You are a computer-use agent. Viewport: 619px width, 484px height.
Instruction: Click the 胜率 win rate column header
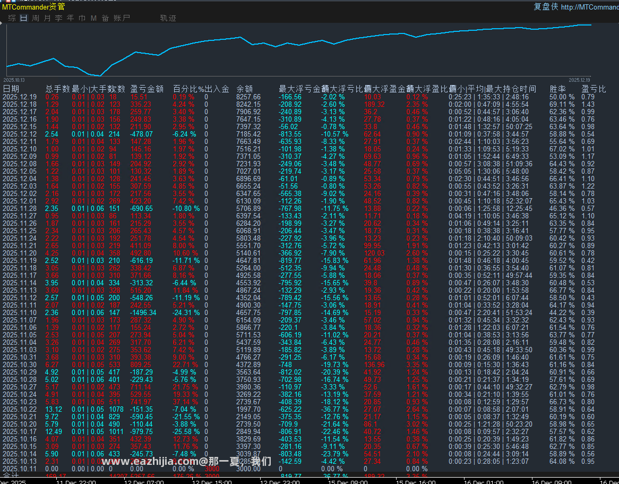[558, 89]
